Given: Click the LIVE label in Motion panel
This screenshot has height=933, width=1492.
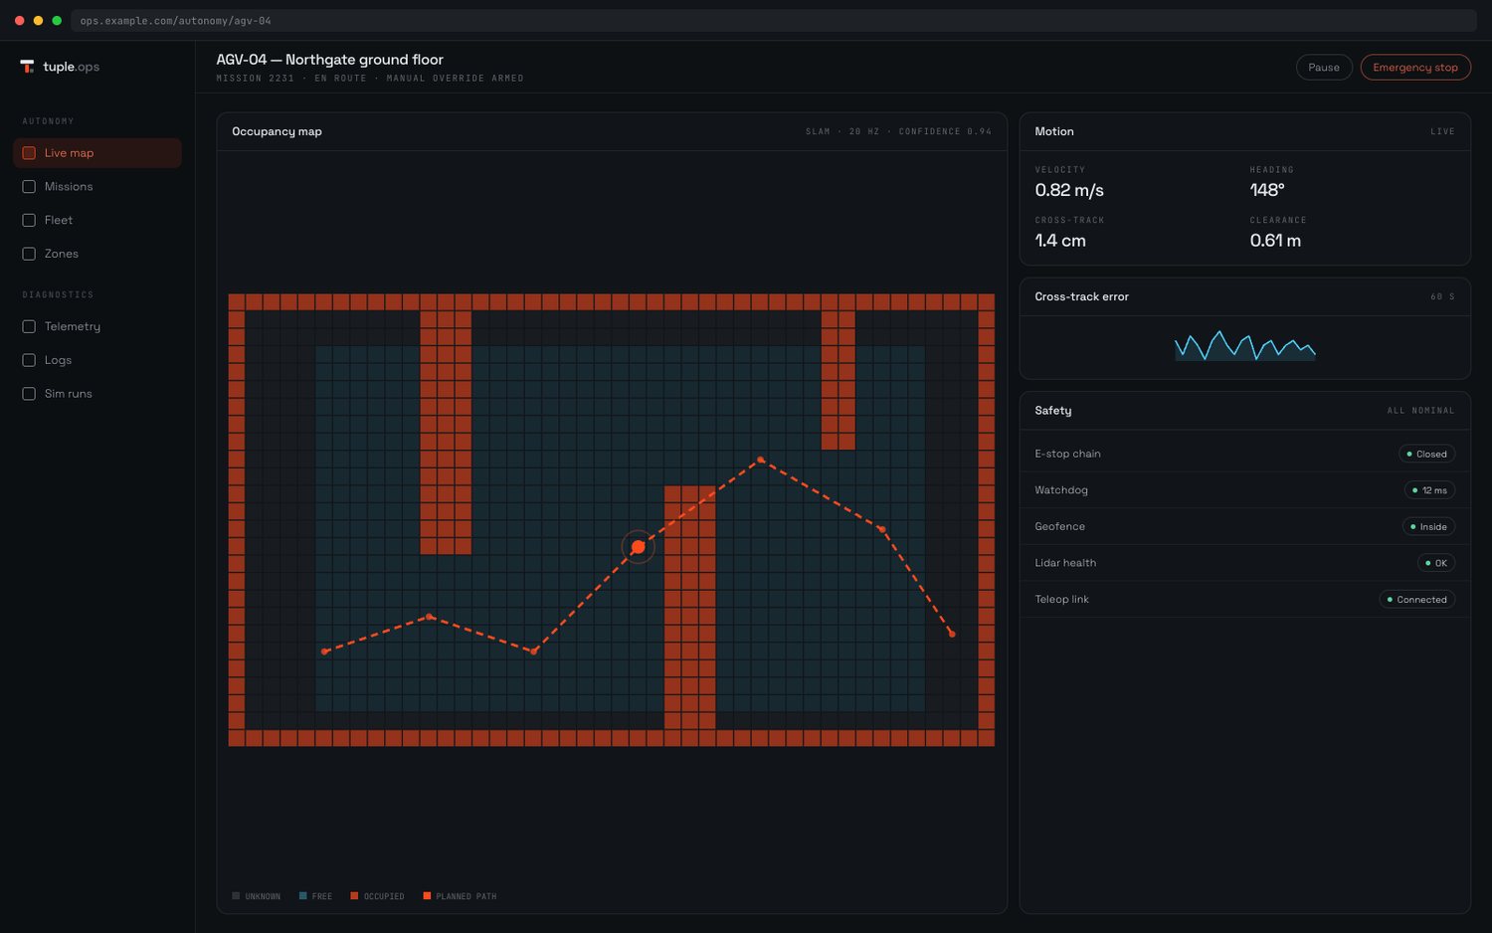Looking at the screenshot, I should 1442,131.
